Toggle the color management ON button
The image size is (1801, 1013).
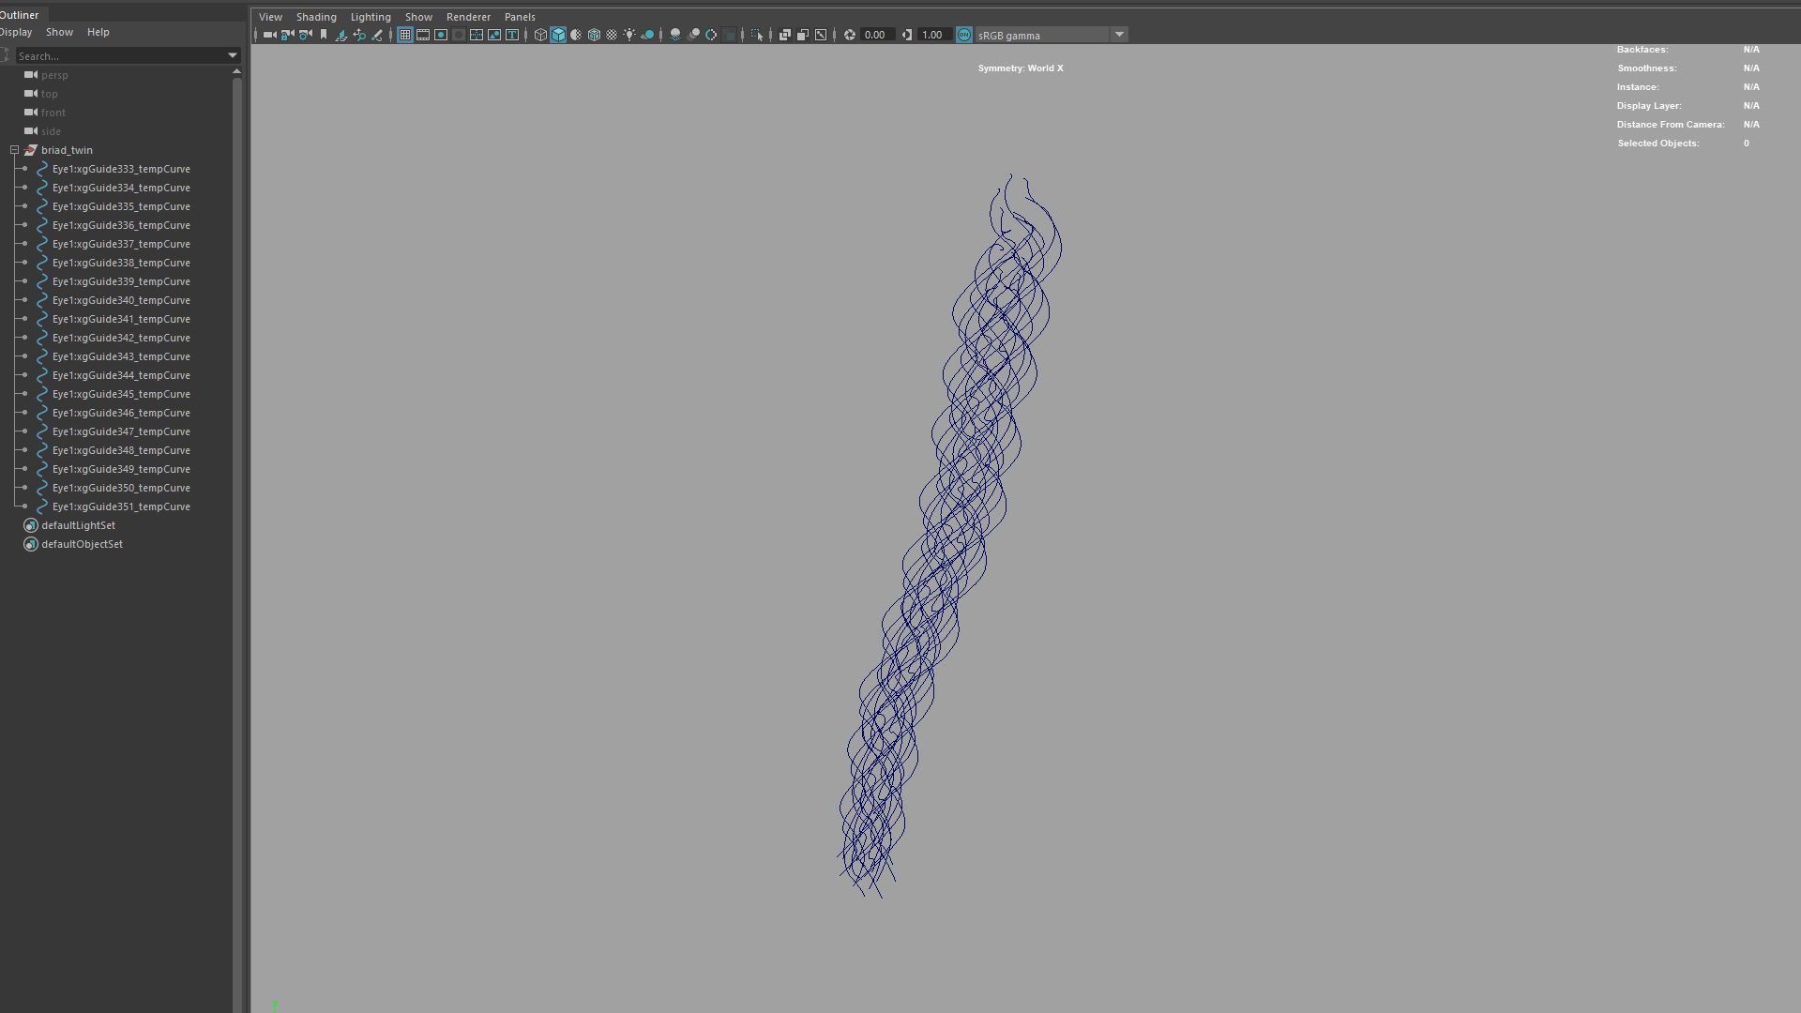tap(963, 35)
